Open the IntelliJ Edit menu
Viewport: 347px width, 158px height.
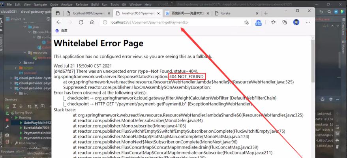pyautogui.click(x=17, y=4)
